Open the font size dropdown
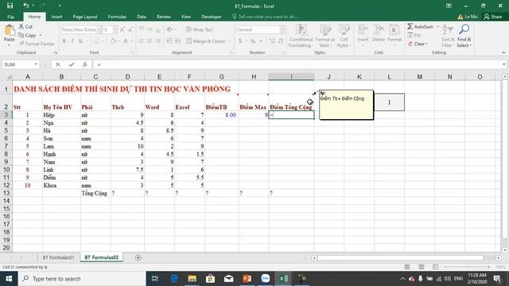This screenshot has width=509, height=286. pyautogui.click(x=115, y=29)
